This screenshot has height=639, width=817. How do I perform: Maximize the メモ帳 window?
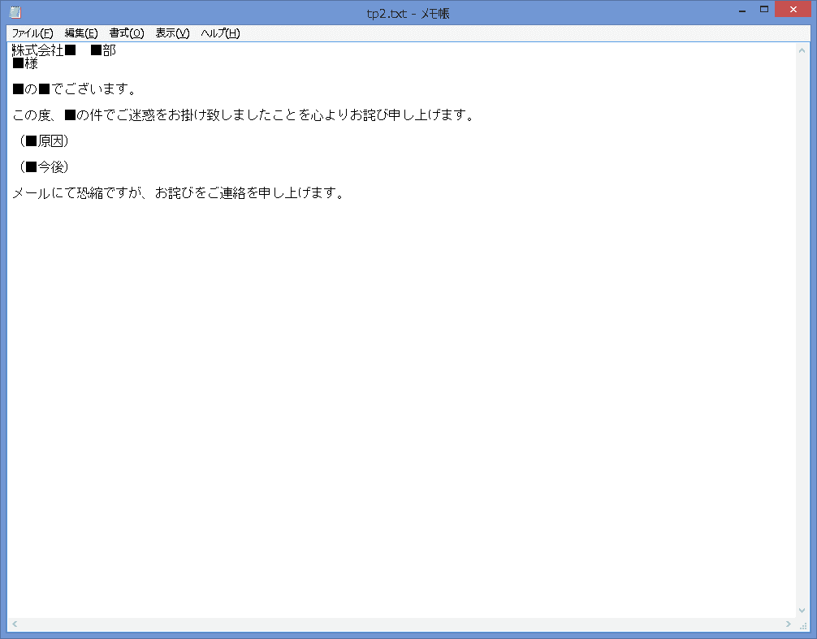(x=764, y=10)
